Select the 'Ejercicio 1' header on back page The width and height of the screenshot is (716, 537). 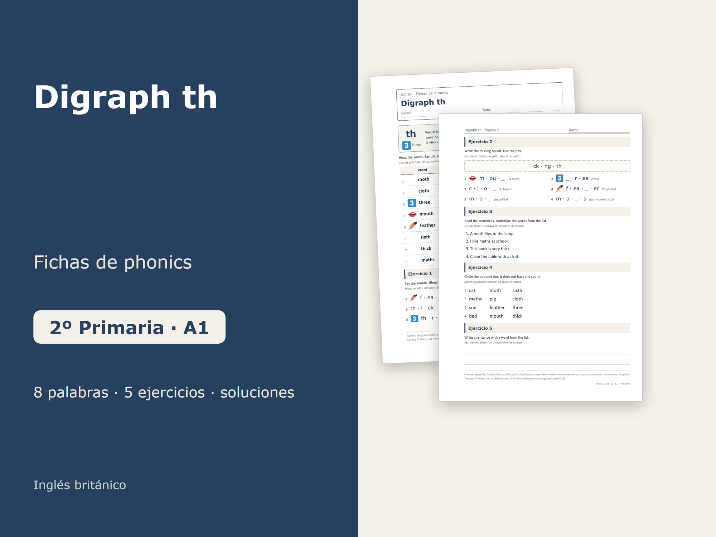pos(421,274)
